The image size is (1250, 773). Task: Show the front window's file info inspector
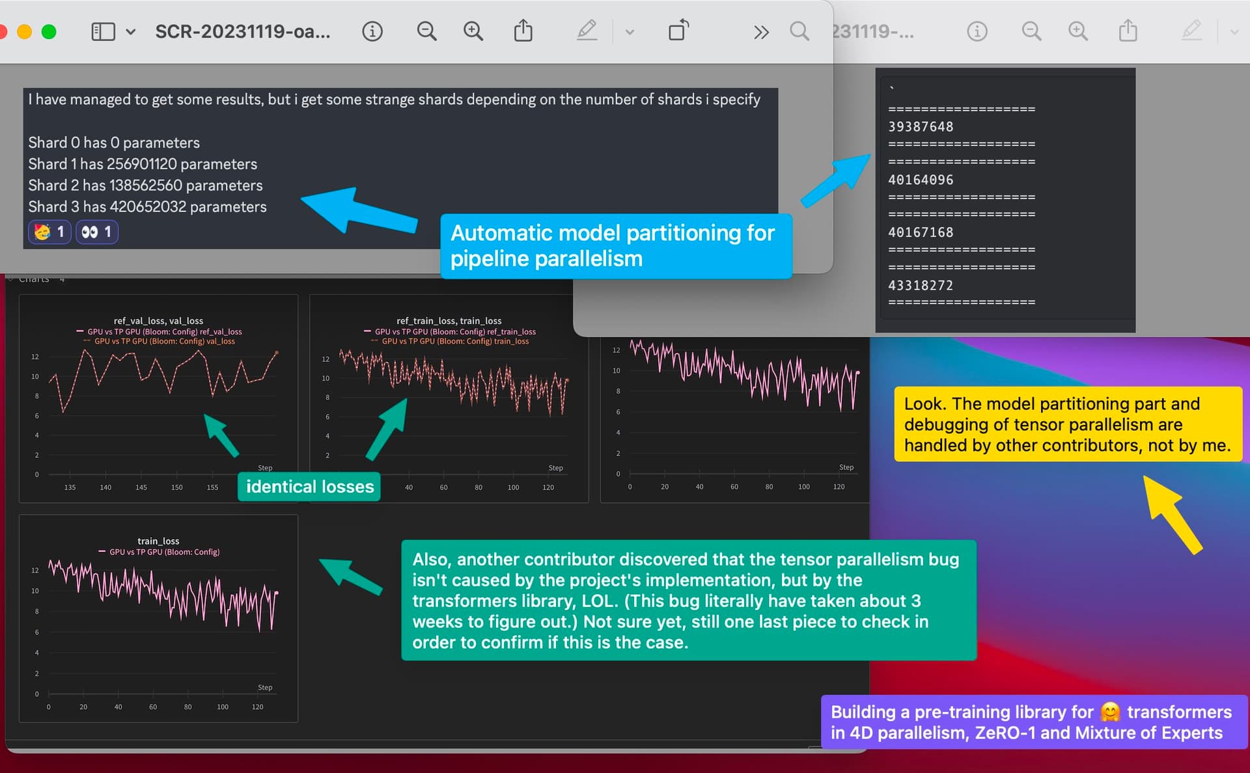pos(372,31)
